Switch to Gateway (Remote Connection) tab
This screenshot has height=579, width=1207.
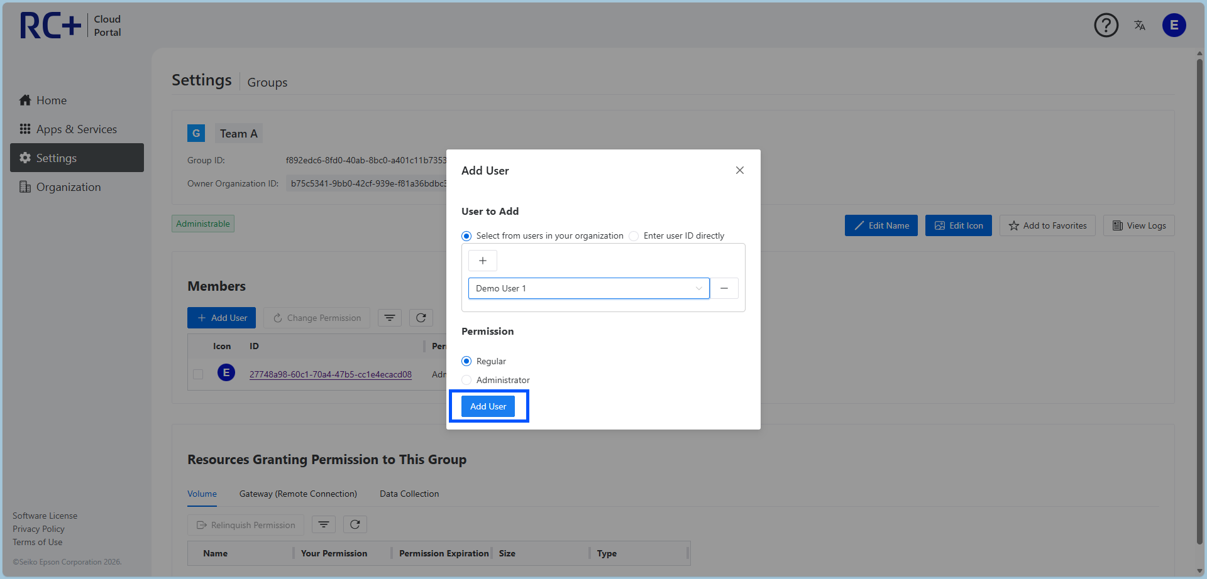(298, 494)
